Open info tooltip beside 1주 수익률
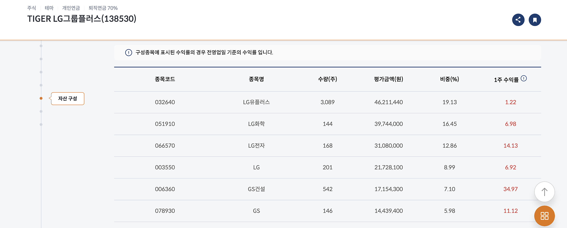 524,79
